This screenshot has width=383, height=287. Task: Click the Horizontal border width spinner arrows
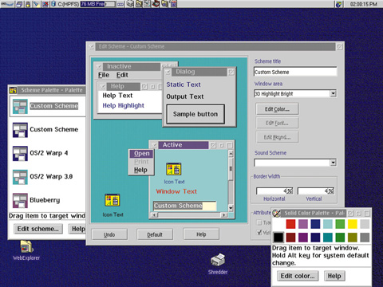point(290,191)
